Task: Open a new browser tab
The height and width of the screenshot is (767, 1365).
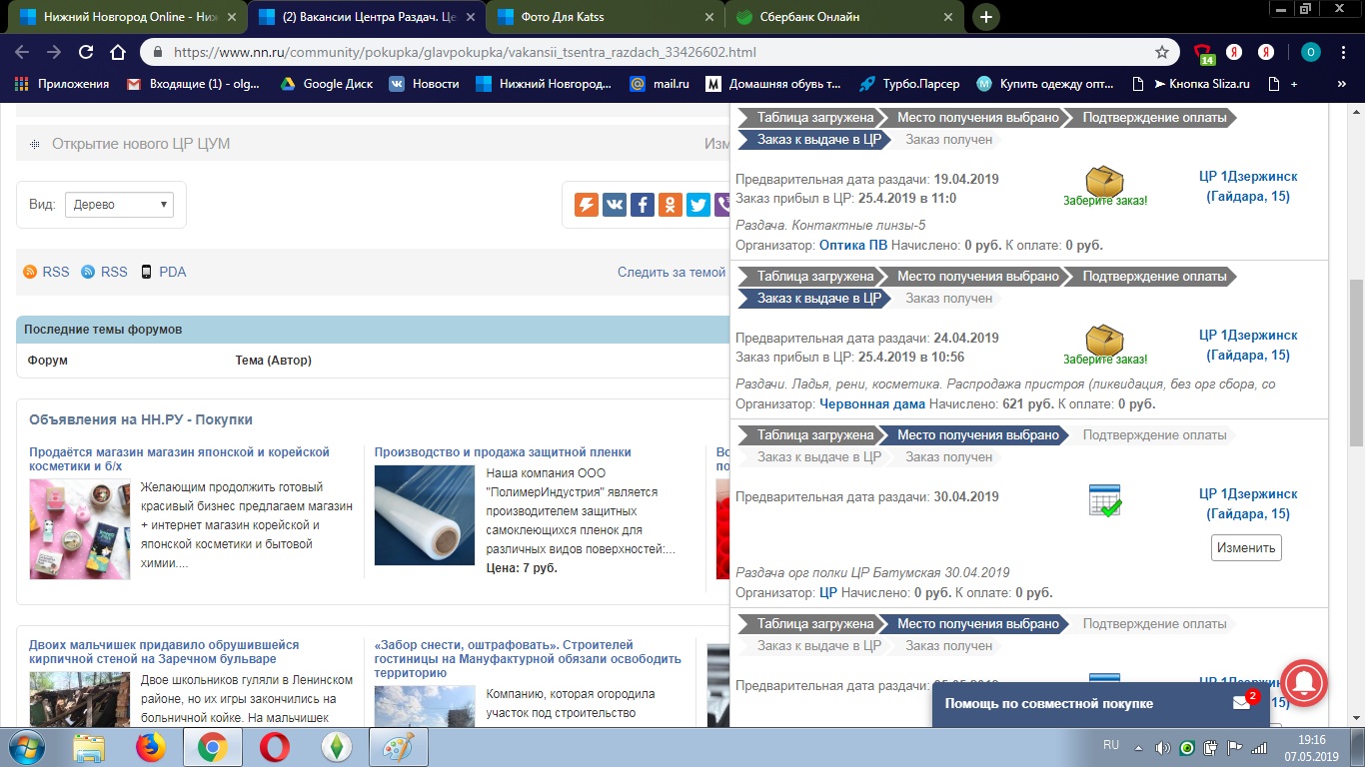Action: coord(986,17)
